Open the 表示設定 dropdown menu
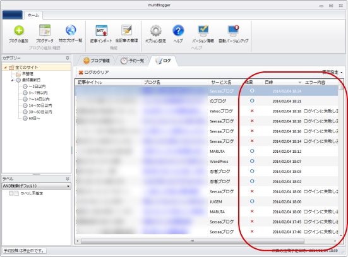The height and width of the screenshot is (257, 348). (x=332, y=73)
